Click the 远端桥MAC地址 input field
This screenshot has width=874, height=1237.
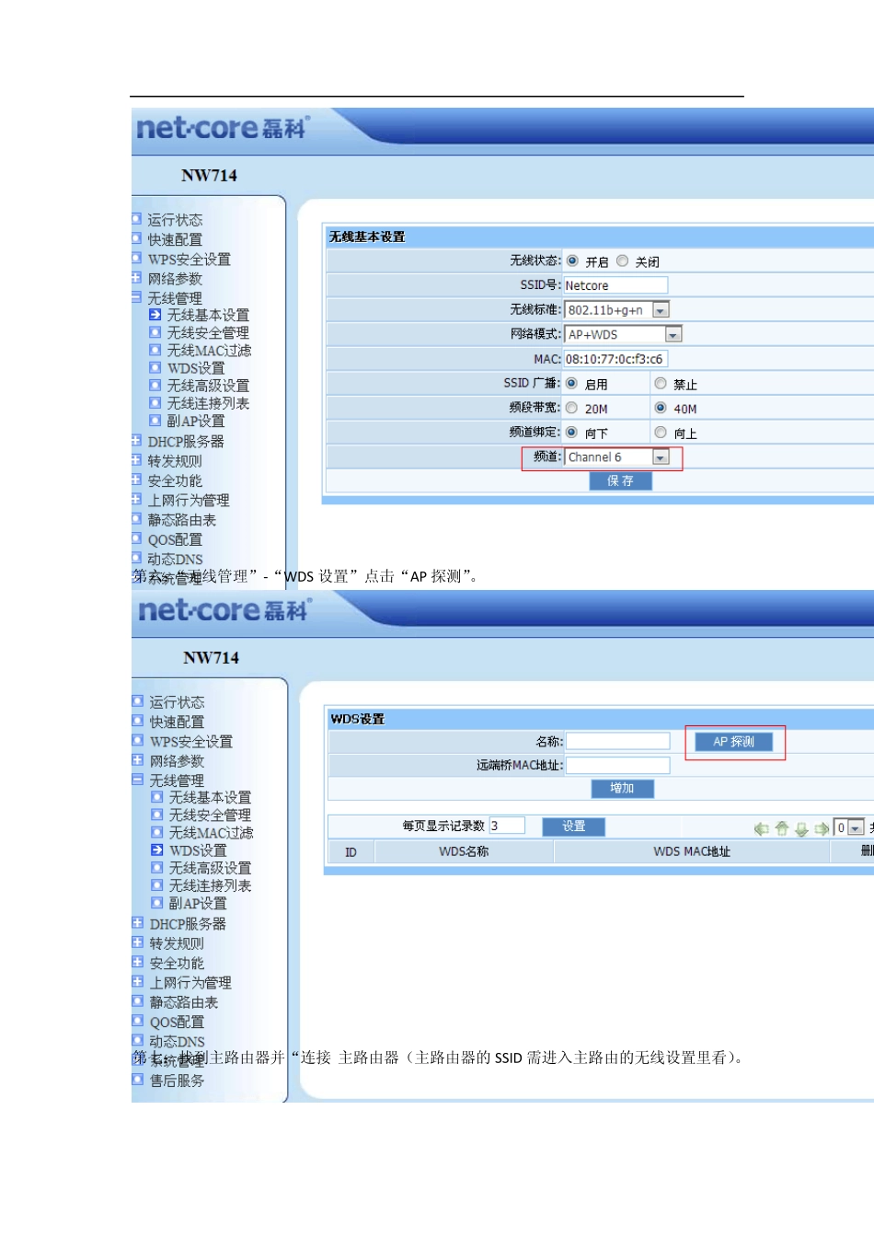pyautogui.click(x=617, y=765)
